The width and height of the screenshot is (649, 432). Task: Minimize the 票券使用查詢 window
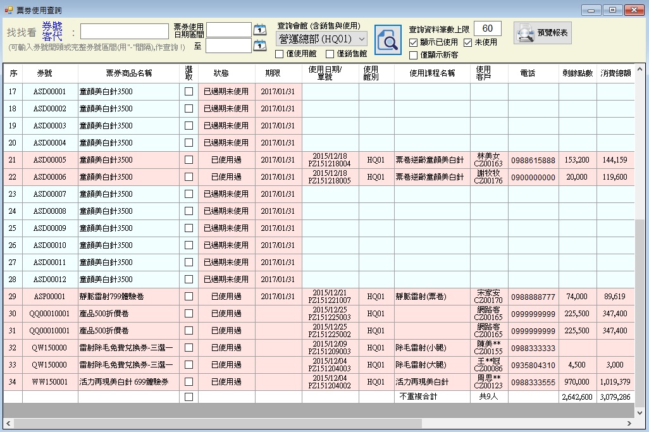tap(591, 10)
